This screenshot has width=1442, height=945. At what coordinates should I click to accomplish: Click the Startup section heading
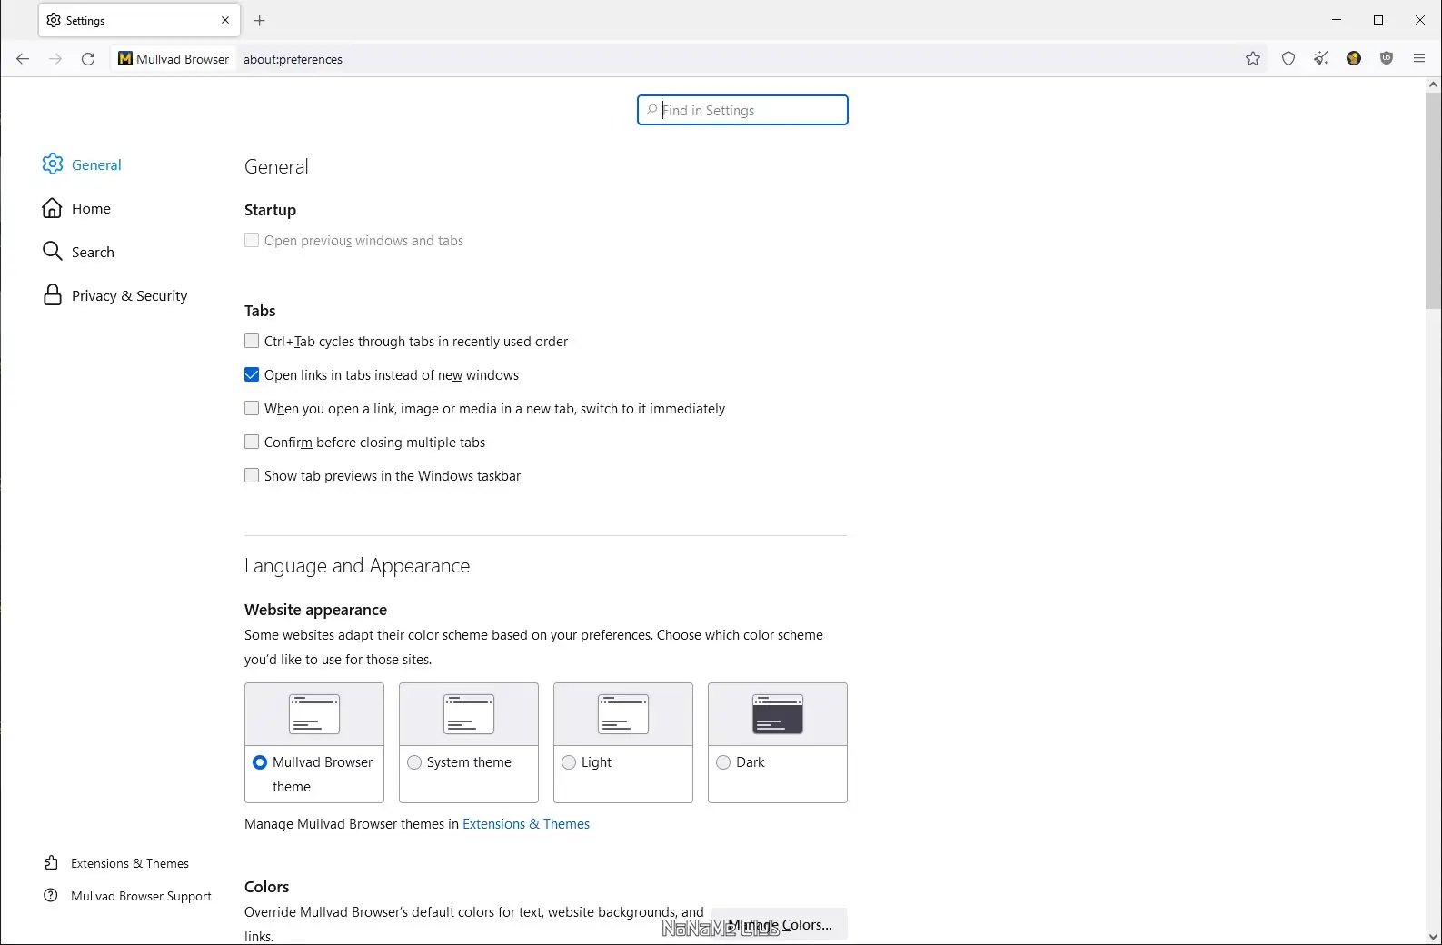tap(270, 210)
